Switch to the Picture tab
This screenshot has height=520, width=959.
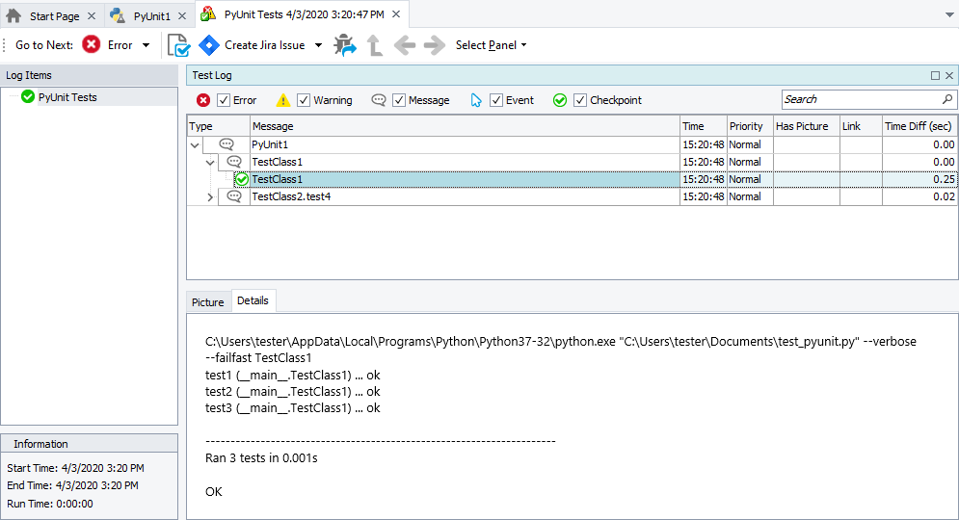[207, 302]
